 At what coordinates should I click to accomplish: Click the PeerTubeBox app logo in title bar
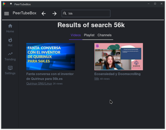pos(4,4)
